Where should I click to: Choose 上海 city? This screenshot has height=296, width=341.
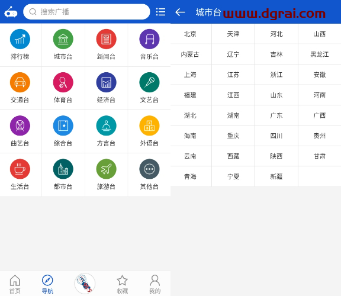[x=190, y=75]
